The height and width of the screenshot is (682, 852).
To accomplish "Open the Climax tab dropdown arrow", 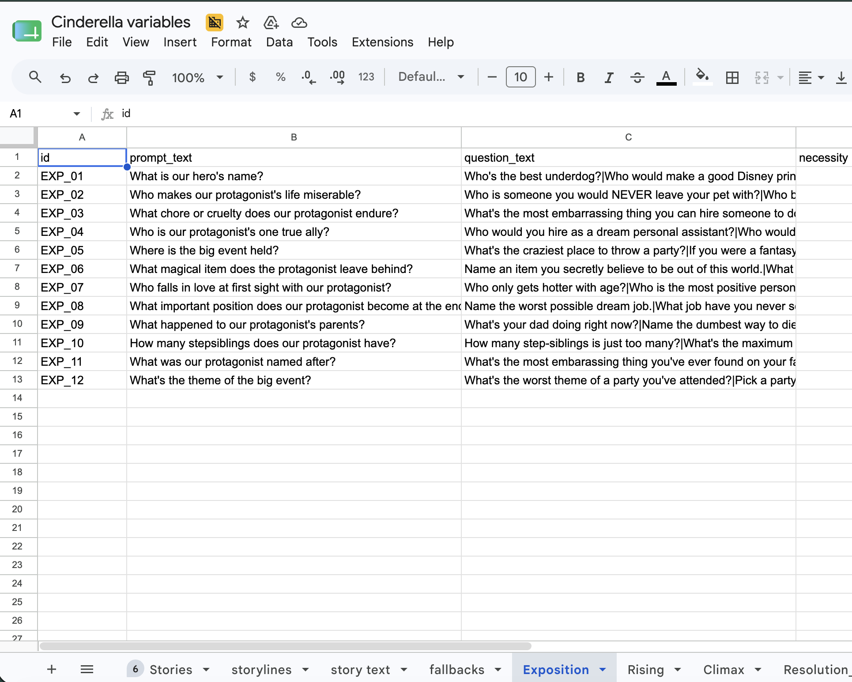I will 758,670.
